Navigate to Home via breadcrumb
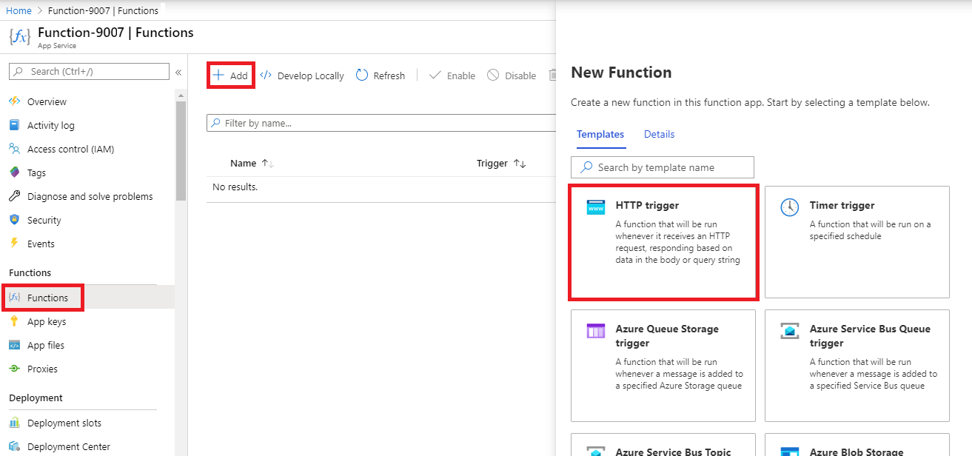This screenshot has height=456, width=972. pos(19,10)
